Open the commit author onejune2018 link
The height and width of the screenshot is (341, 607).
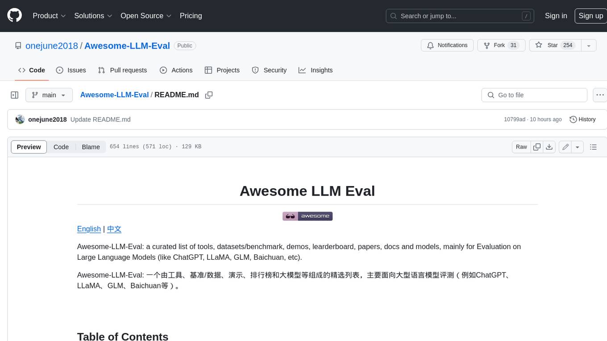(47, 120)
